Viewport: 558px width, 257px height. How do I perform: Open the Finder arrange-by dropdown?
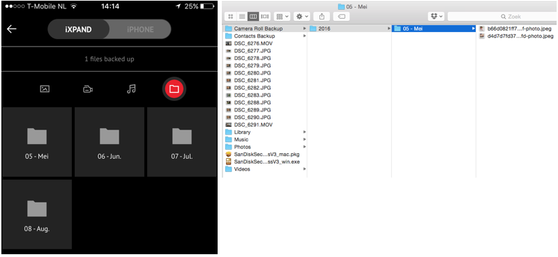point(282,16)
